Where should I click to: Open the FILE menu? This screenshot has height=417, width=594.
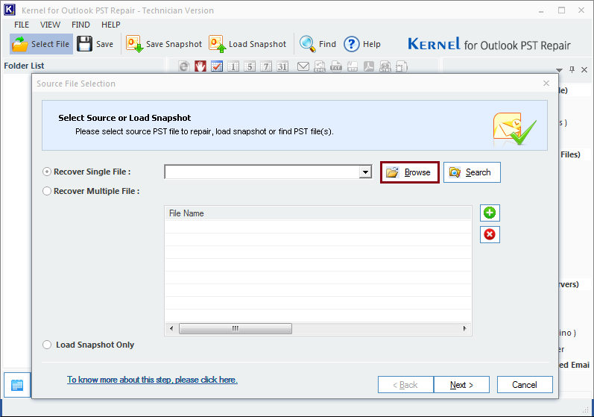(x=22, y=25)
